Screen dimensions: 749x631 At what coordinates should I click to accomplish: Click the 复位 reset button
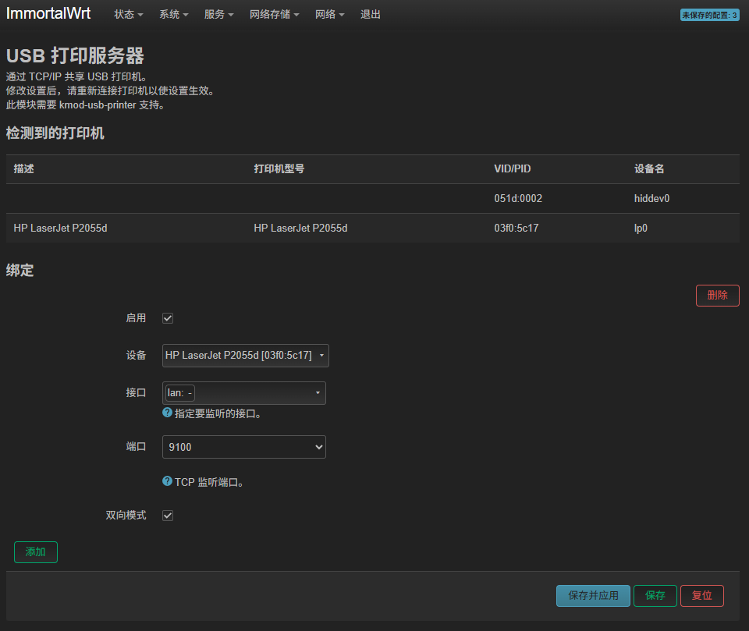pyautogui.click(x=701, y=596)
